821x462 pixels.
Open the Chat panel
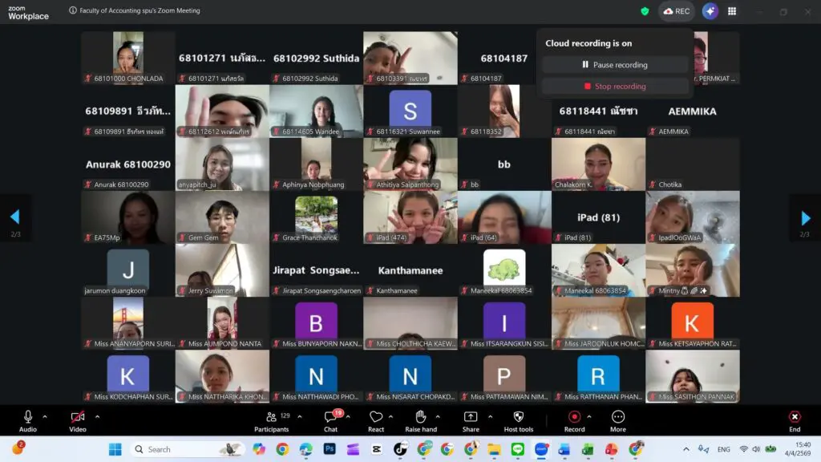(x=330, y=417)
